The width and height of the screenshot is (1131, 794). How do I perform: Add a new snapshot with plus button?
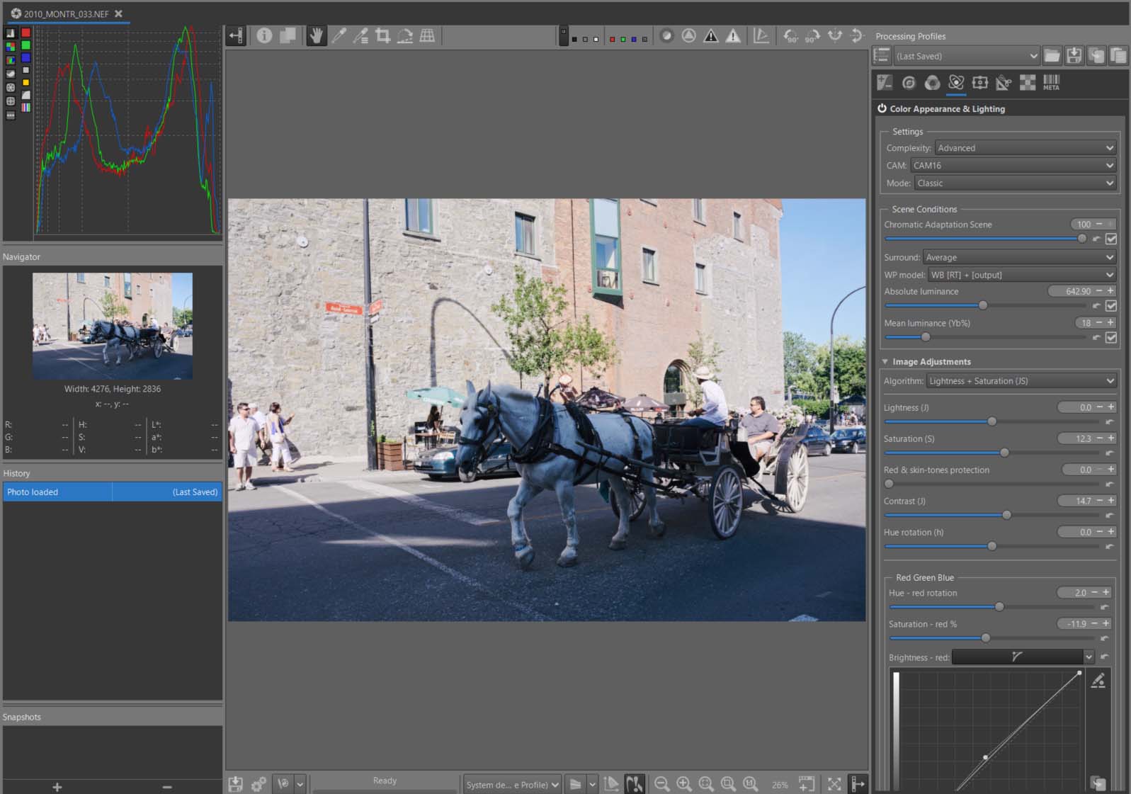click(x=57, y=786)
